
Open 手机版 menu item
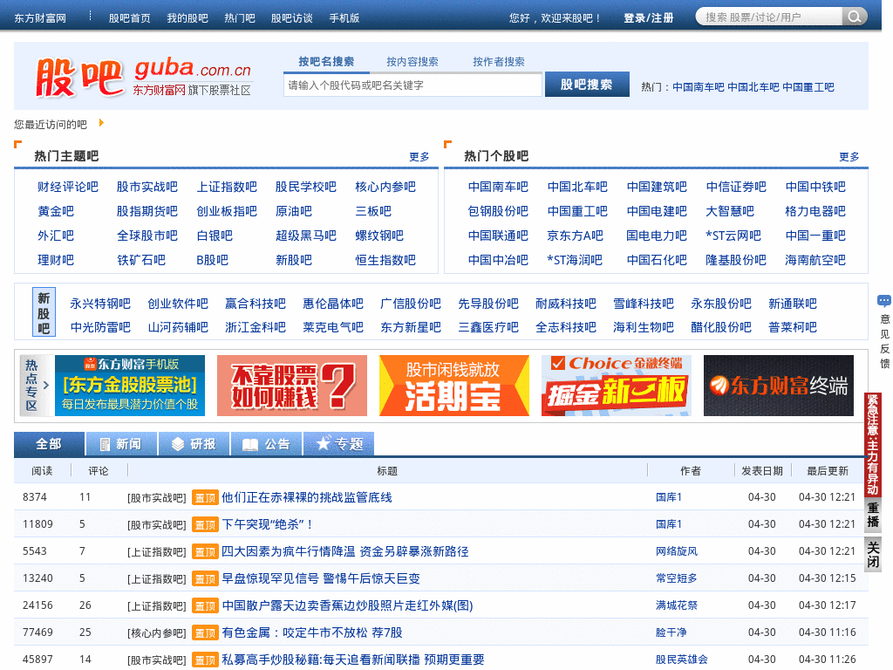tap(344, 18)
